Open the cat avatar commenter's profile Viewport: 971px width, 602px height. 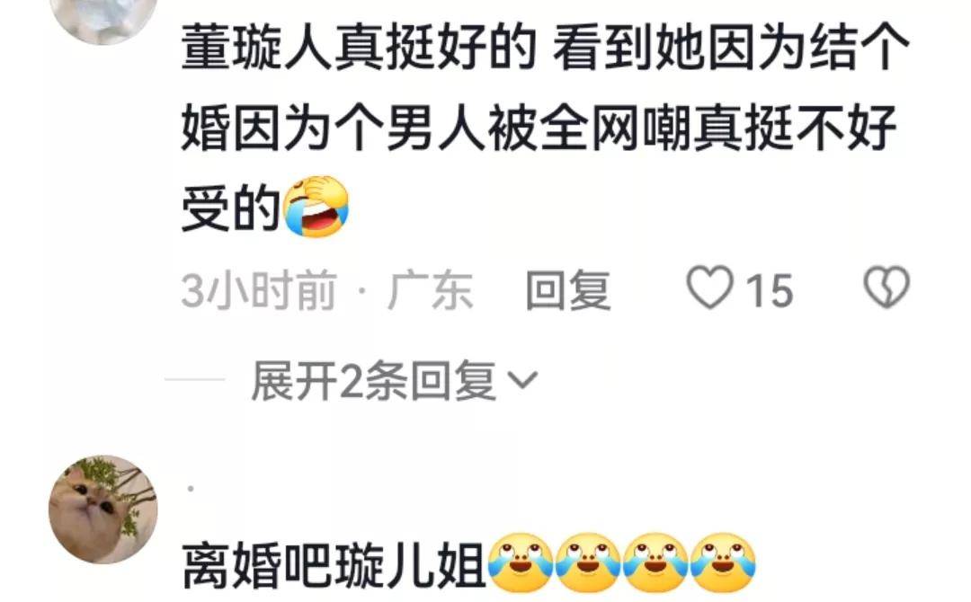tap(102, 509)
